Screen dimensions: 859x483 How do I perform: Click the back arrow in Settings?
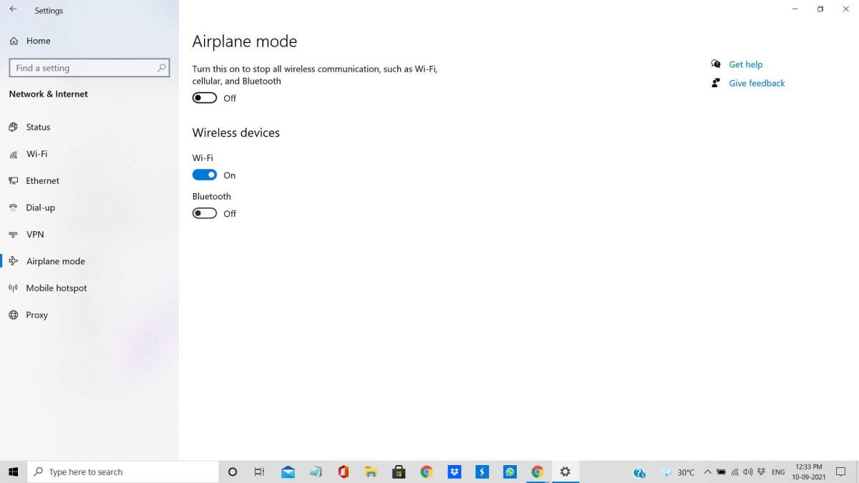tap(13, 9)
